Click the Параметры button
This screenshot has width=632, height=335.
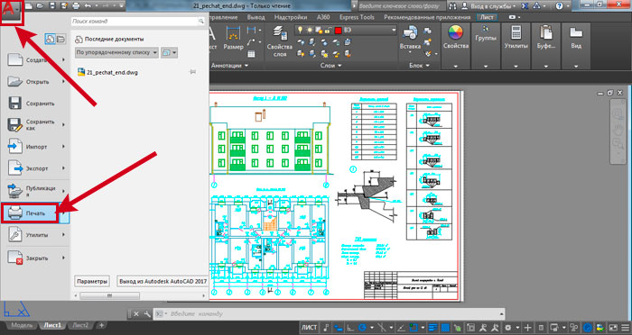click(x=92, y=282)
